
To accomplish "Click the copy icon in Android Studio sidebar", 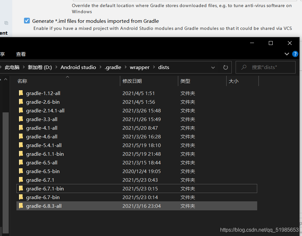I will (x=6, y=23).
